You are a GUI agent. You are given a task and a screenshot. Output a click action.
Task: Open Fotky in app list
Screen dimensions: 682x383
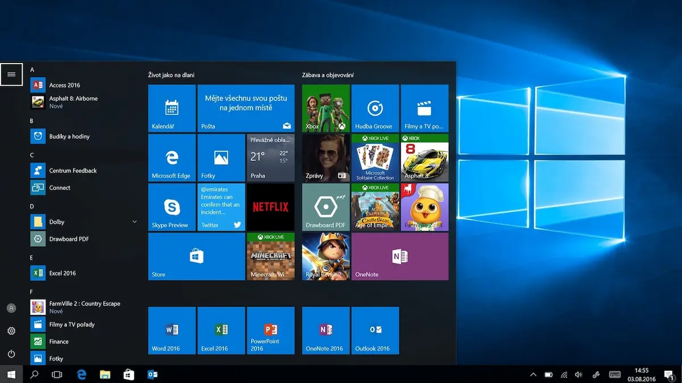[84, 359]
